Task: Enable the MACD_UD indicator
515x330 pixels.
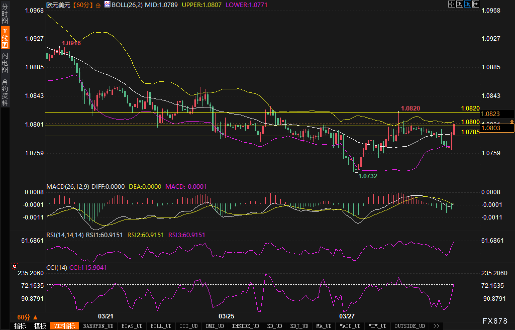Action: [x=350, y=326]
